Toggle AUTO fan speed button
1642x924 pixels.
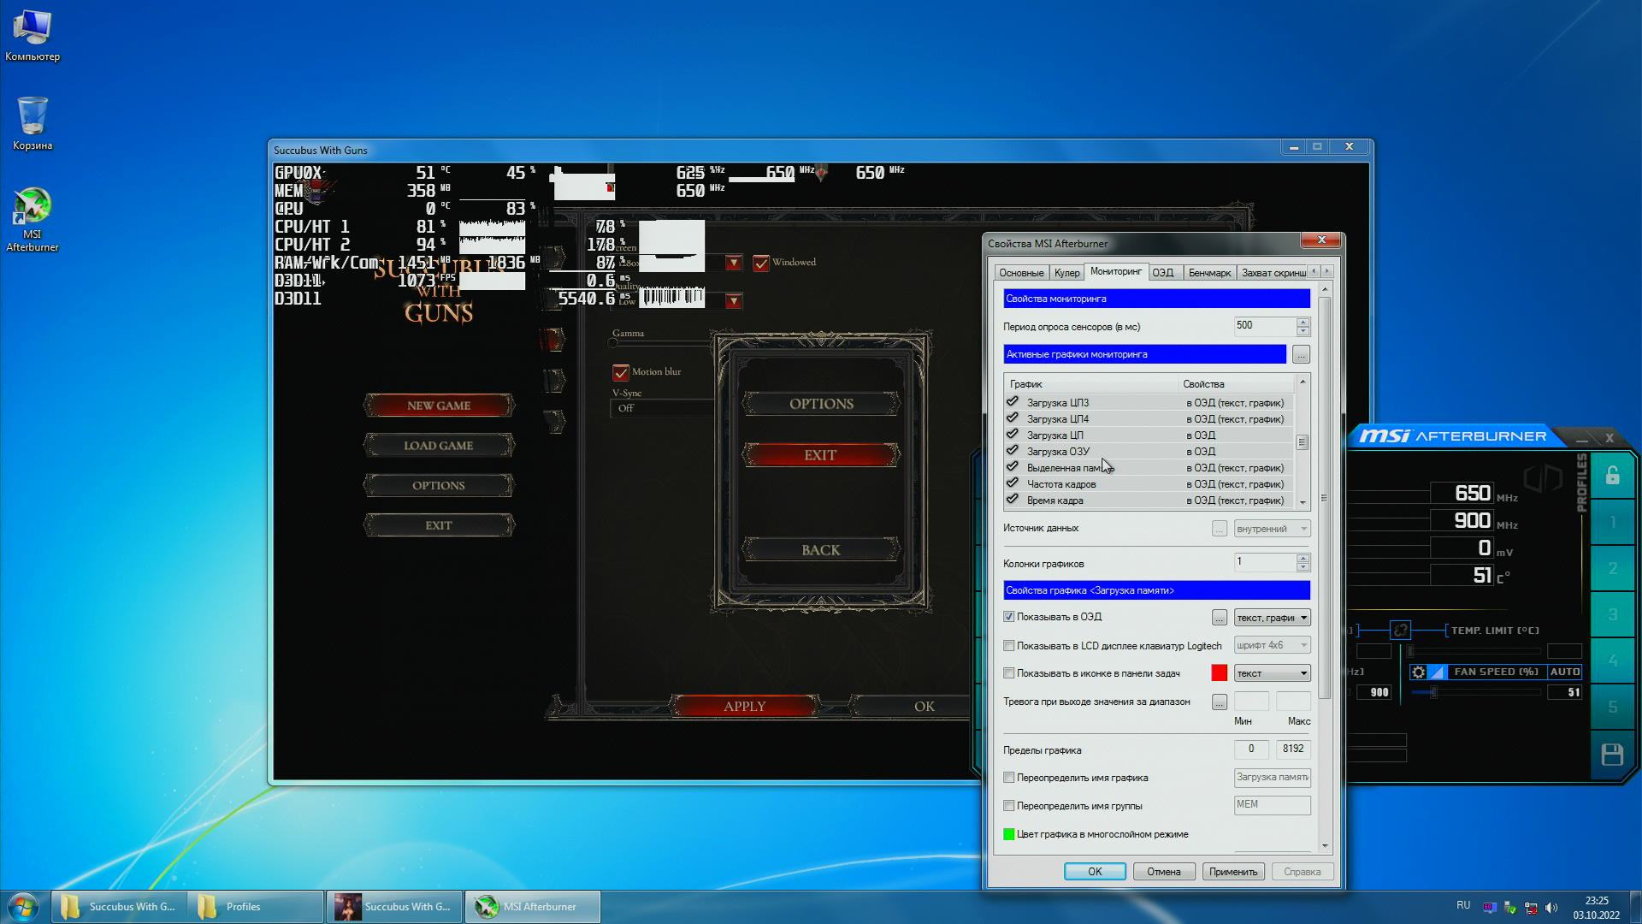[x=1564, y=672]
